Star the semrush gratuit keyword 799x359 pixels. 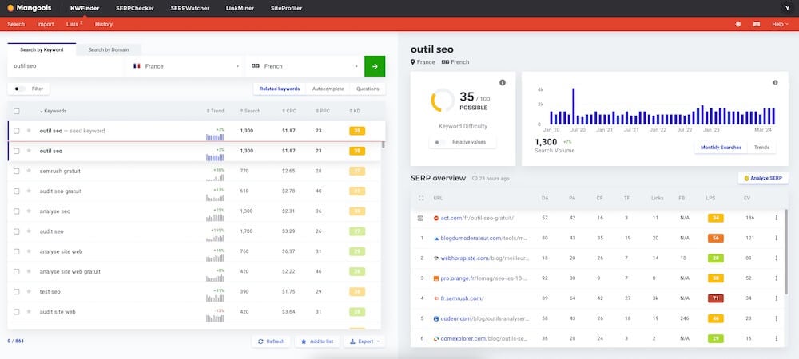pos(29,171)
